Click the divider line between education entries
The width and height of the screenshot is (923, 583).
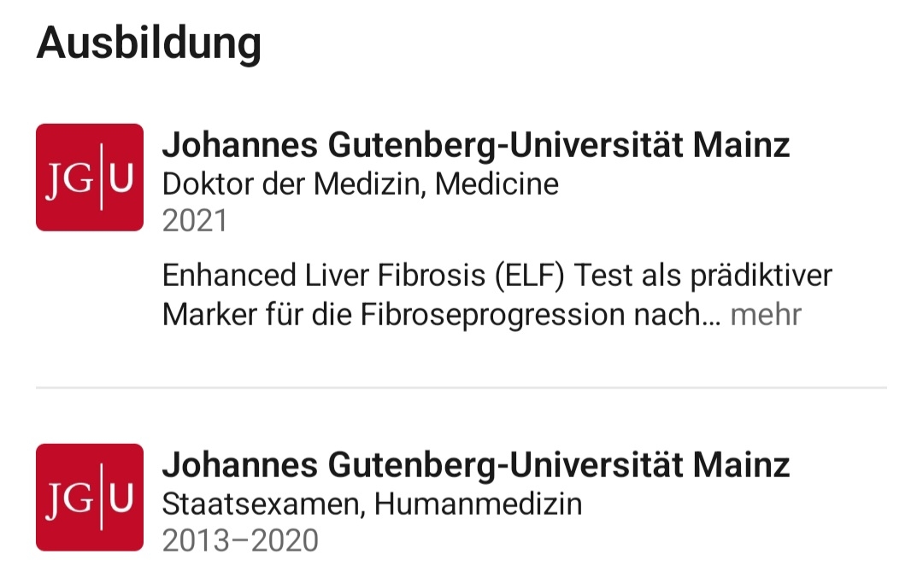click(x=461, y=388)
